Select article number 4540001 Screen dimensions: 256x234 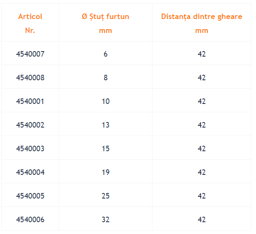pos(30,101)
